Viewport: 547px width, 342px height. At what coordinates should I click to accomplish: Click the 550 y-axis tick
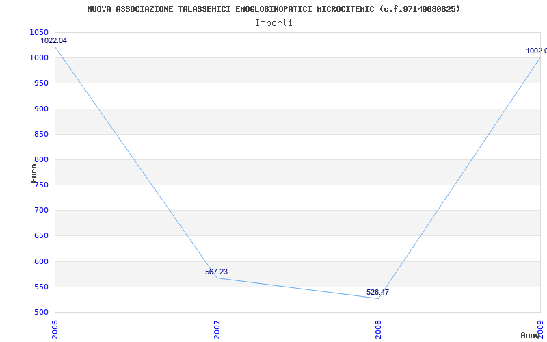click(41, 287)
